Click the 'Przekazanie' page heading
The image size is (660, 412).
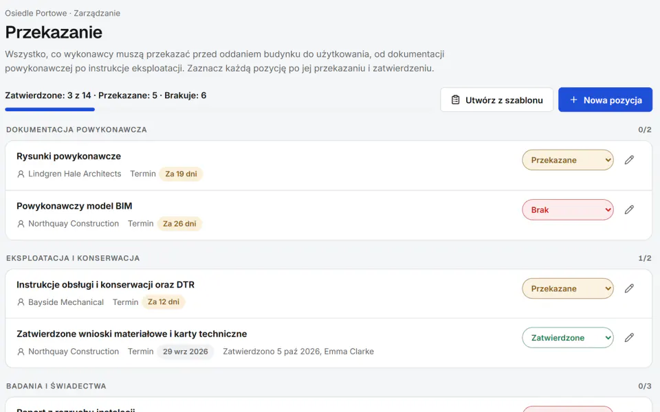click(54, 32)
